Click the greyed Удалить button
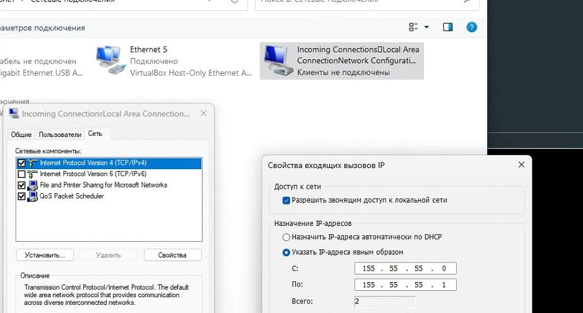Viewport: 583px width, 313px height. 109,255
